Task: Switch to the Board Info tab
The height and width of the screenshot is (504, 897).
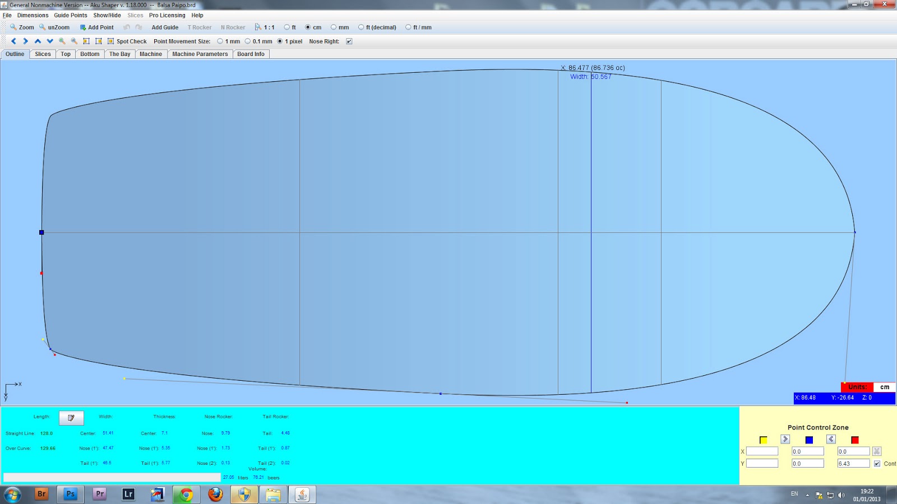Action: 251,54
